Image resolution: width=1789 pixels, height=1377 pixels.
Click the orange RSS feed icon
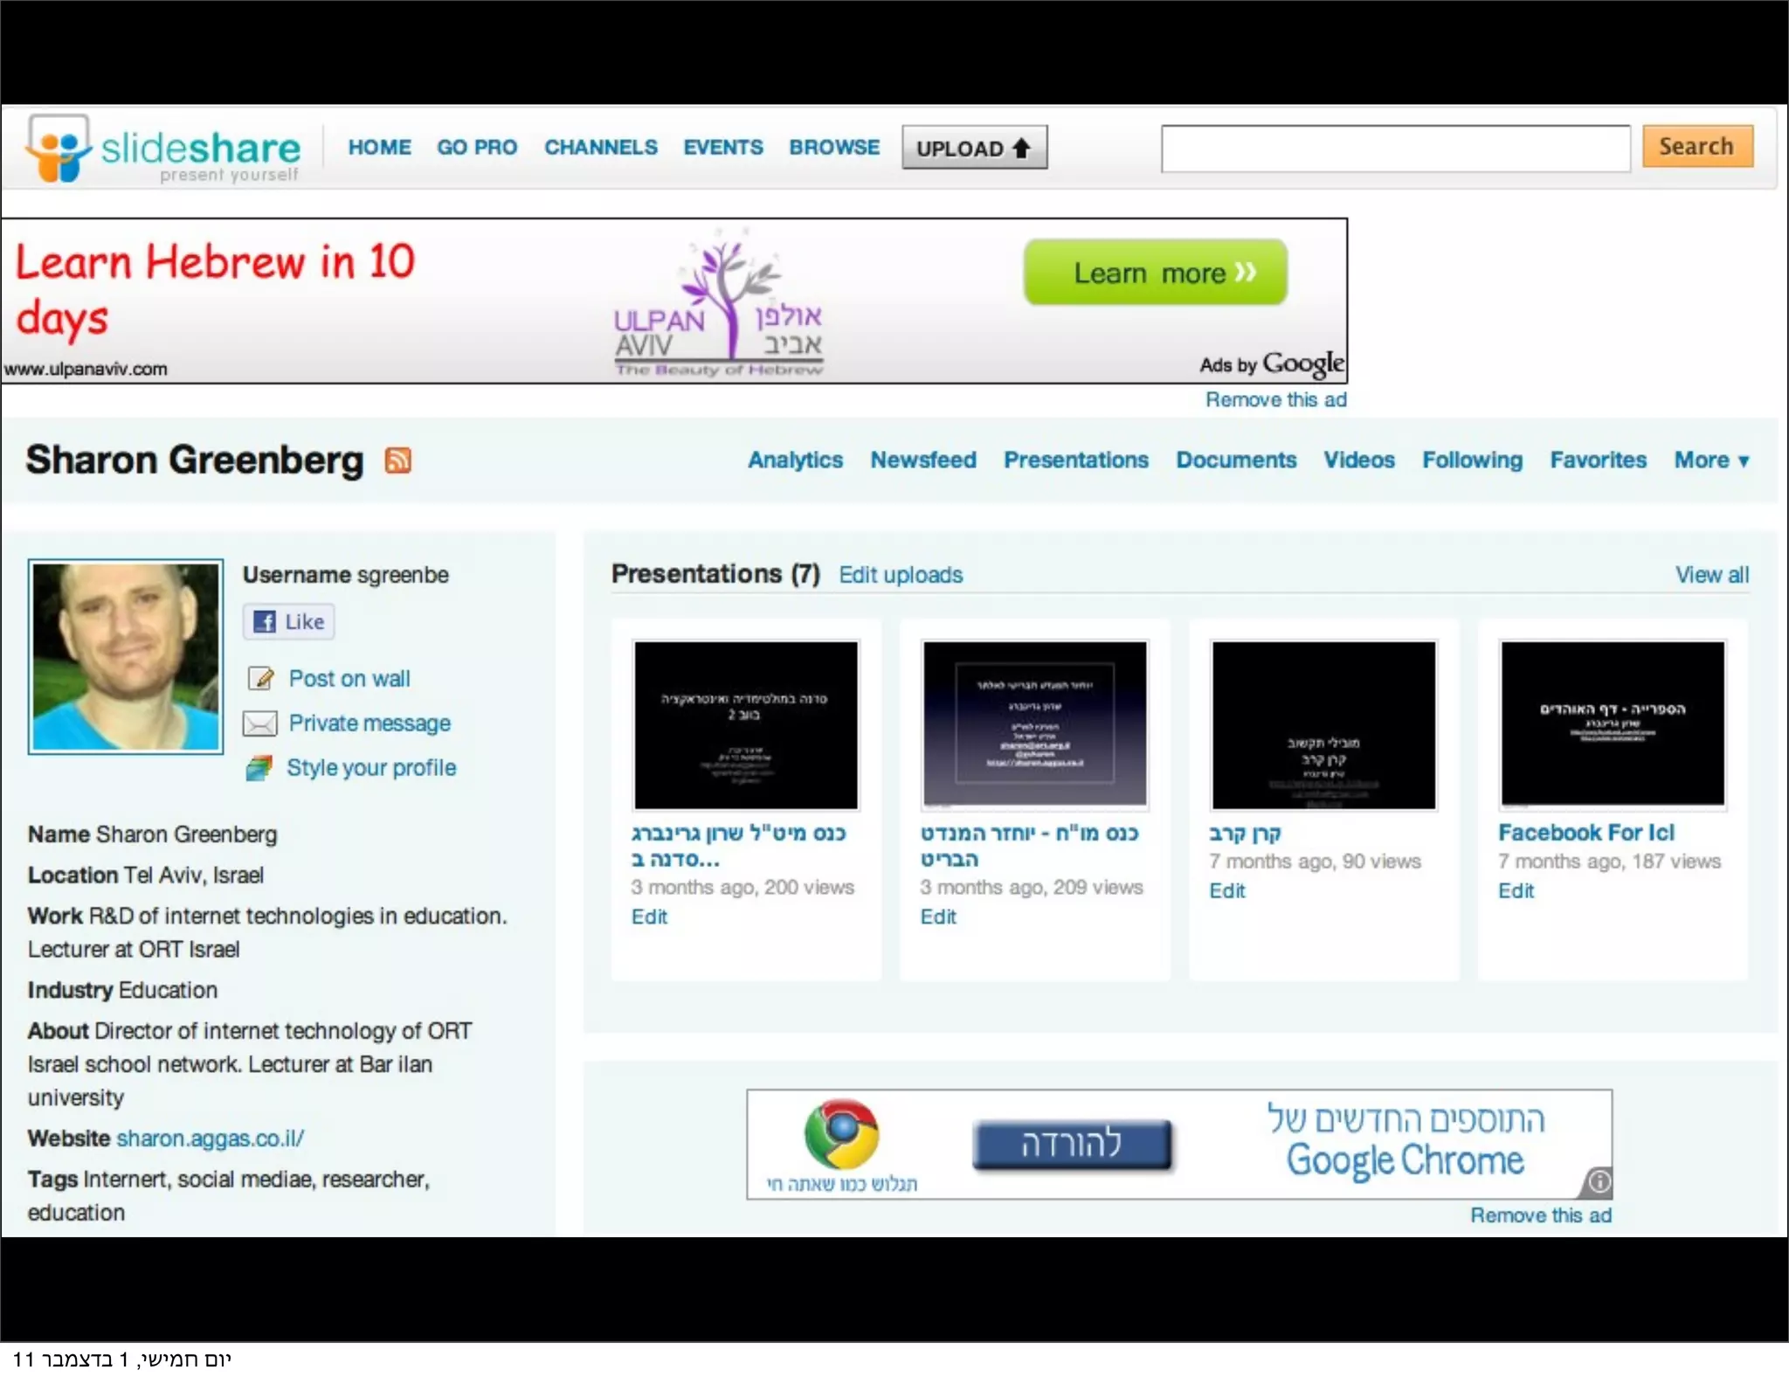pos(397,460)
